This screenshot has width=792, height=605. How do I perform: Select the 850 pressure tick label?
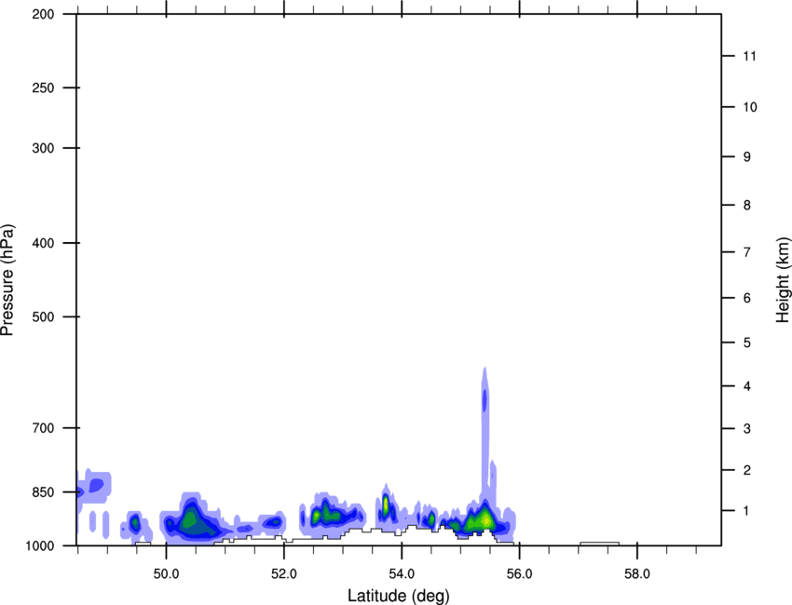point(43,492)
